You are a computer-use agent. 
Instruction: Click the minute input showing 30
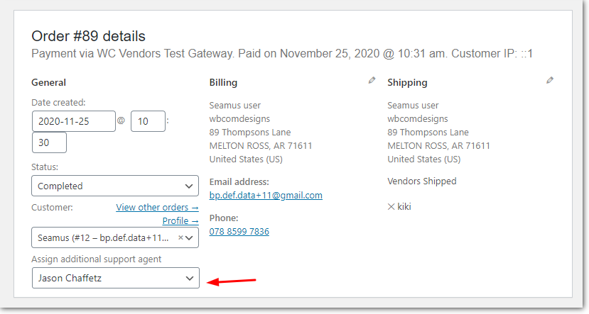49,142
